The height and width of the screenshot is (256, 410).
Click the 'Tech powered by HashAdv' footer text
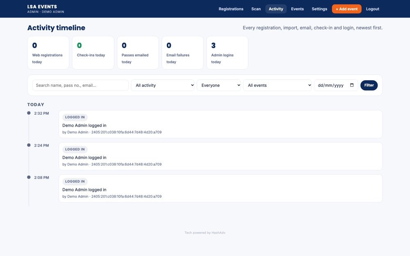coord(205,233)
